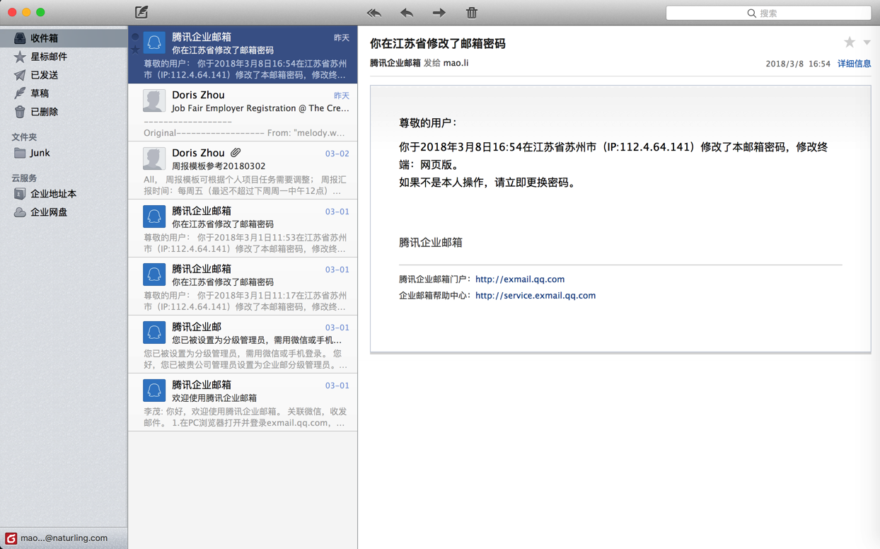Select the Doris Zhou 周报模板参考20180302 email
Image resolution: width=880 pixels, height=549 pixels.
tap(243, 171)
